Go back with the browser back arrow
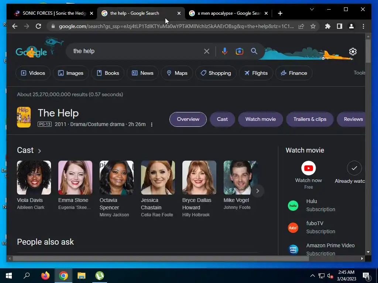Viewport: 378px width, 283px height. click(15, 26)
